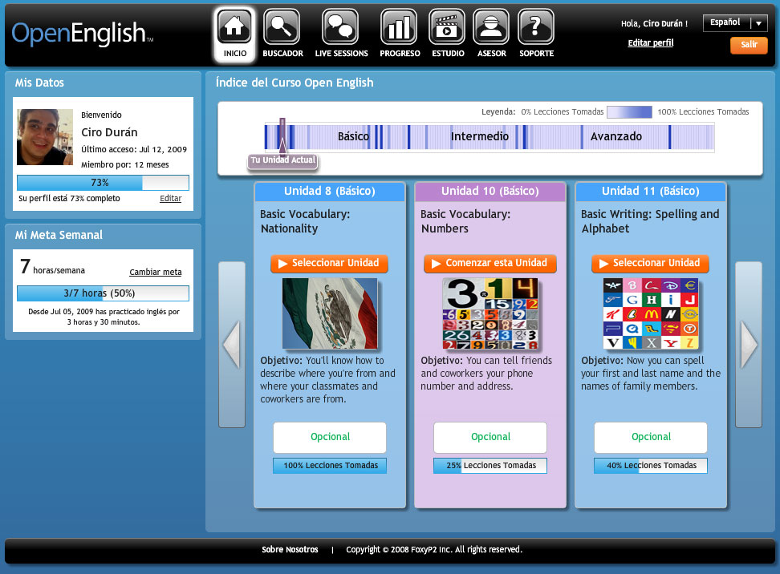The width and height of the screenshot is (780, 574).
Task: Click the Opcional button in Unidad 10
Action: tap(490, 438)
